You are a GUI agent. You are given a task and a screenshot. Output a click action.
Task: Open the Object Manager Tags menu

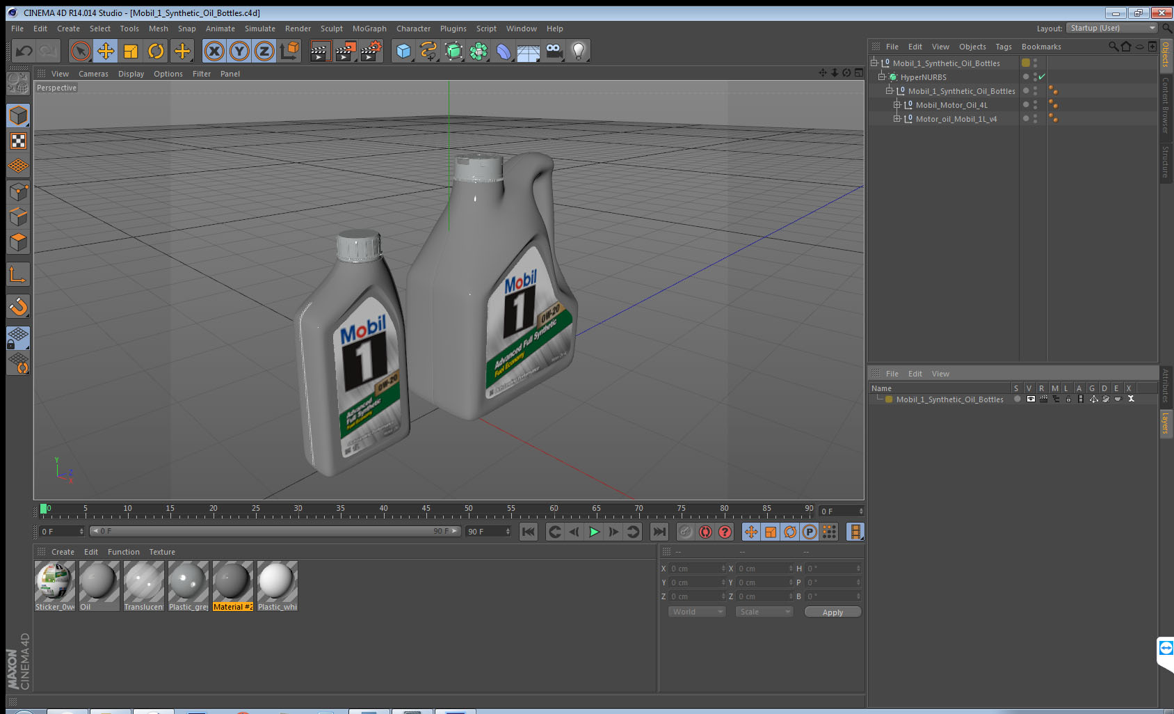point(1003,47)
